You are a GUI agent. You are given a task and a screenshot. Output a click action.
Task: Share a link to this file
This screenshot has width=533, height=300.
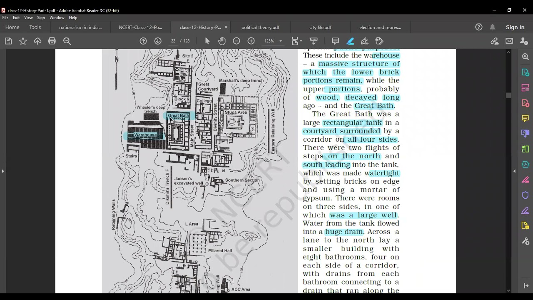[495, 41]
